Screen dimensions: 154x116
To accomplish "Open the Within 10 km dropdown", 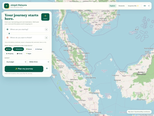I will tap(38, 62).
